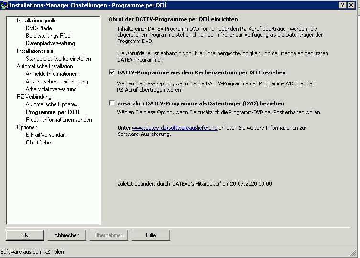Enable Zusätzlich DATEV-Programme als Datenträger (DVD) beziehen

[x=112, y=103]
